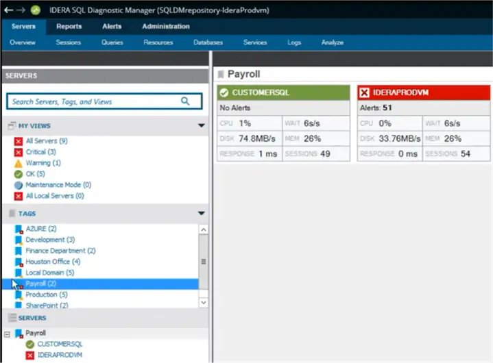Screen dimensions: 493x363
Task: Open IDERAPRODVM in the Servers tree
Action: click(x=60, y=355)
